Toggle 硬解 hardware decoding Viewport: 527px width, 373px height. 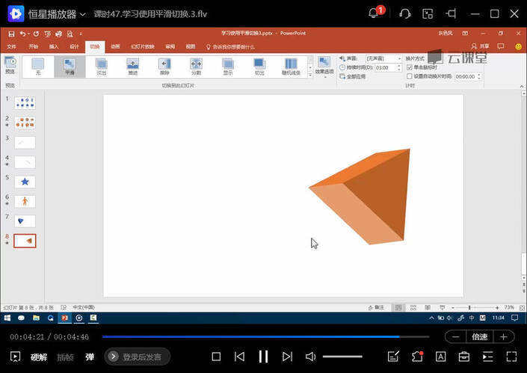pos(39,357)
